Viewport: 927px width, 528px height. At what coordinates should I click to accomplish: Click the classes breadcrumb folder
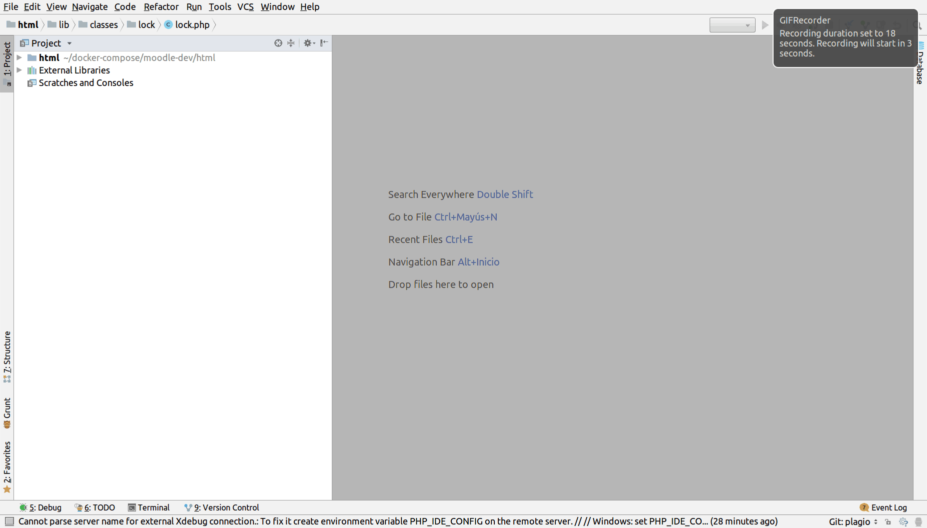(98, 24)
